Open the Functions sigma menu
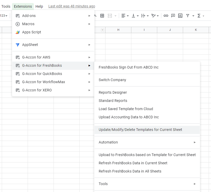 click(201, 16)
